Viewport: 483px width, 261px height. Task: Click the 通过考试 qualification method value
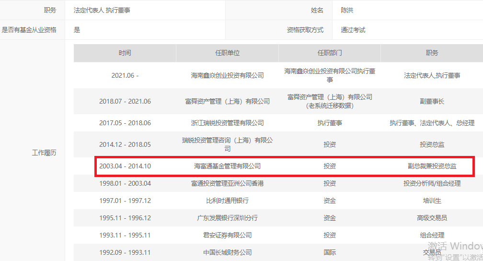pos(353,30)
